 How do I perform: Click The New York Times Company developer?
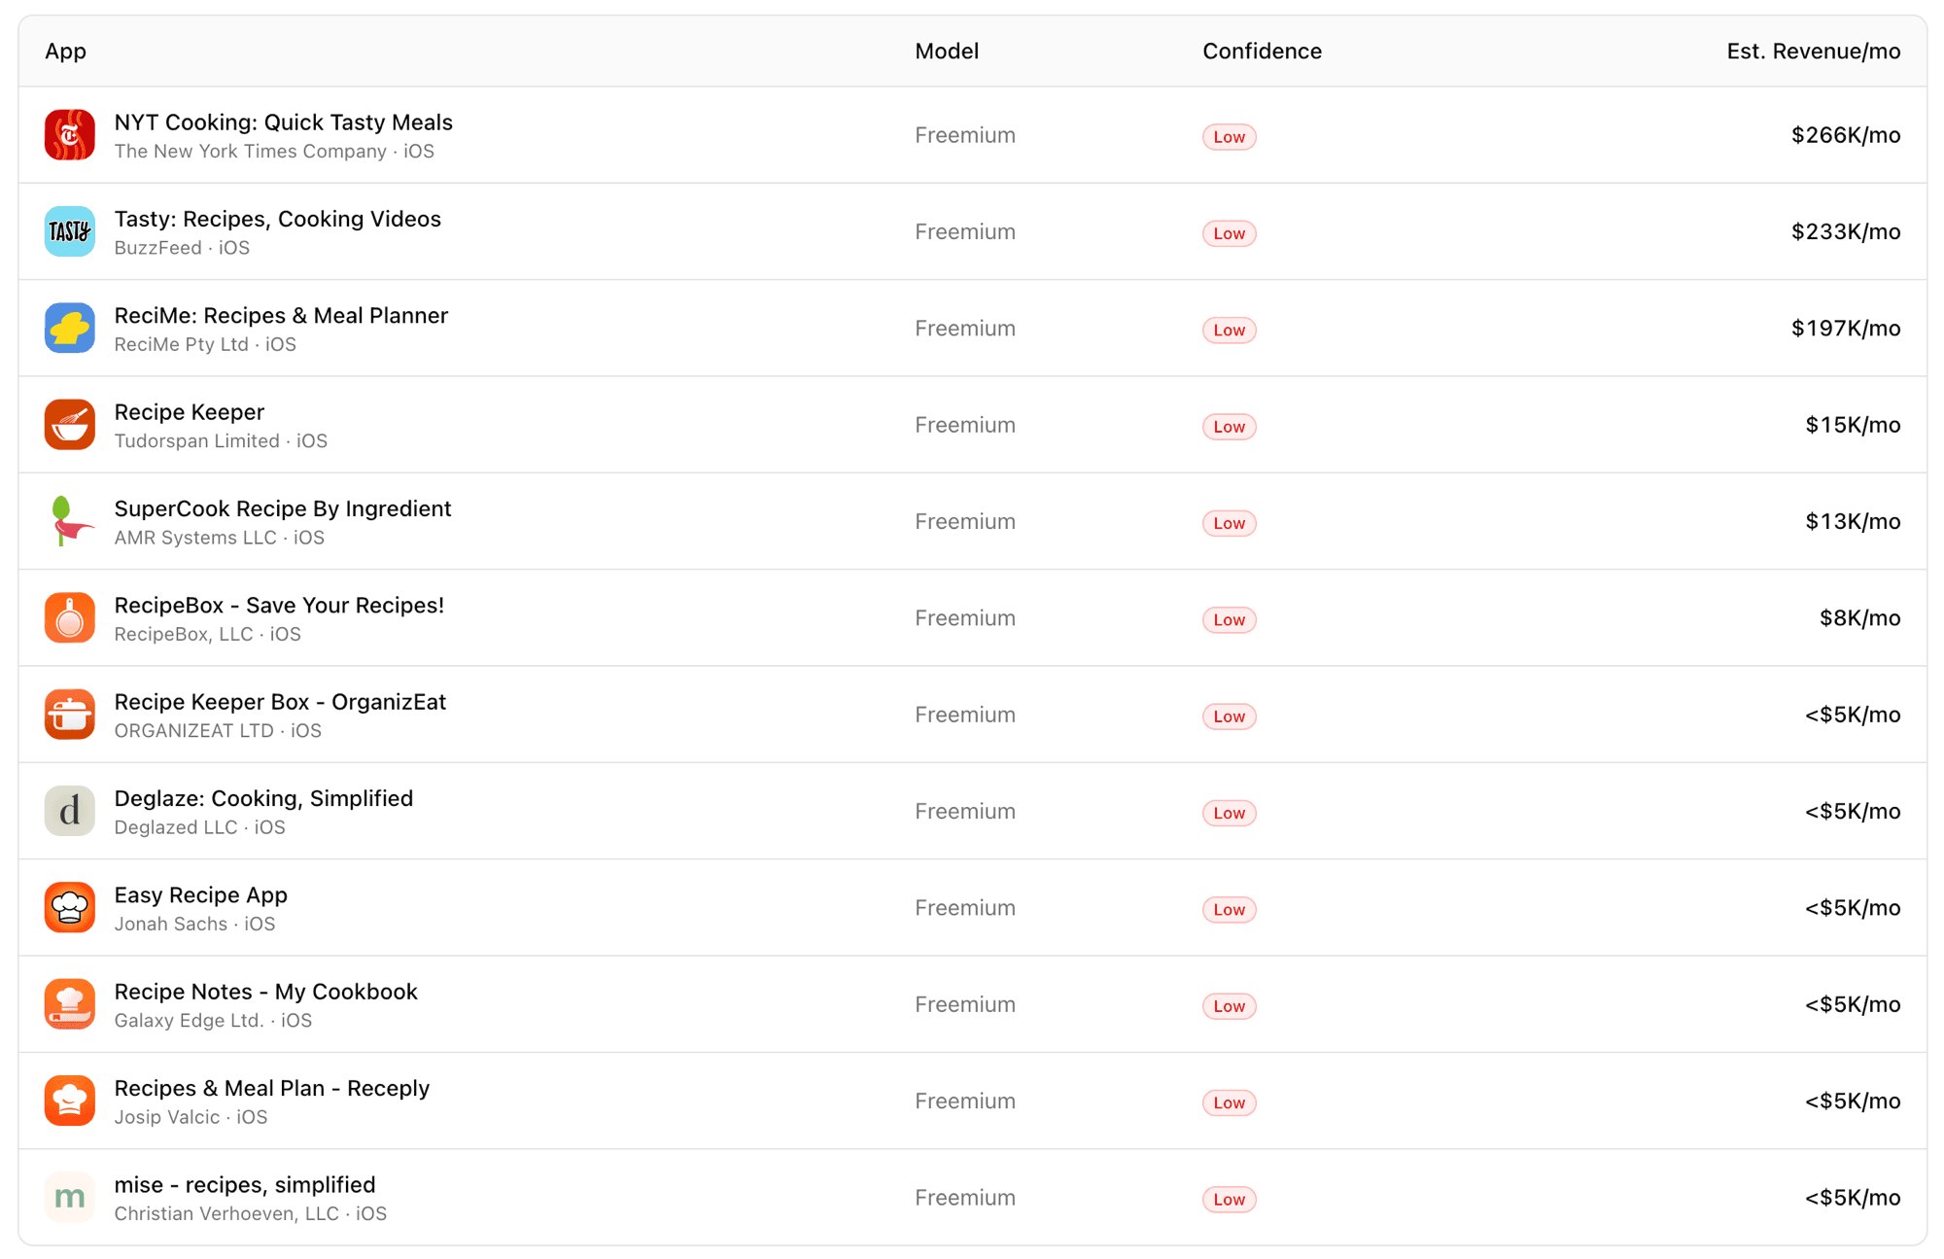click(251, 152)
